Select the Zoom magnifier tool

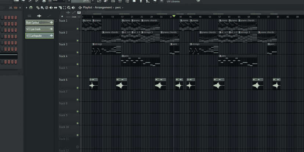point(69,7)
